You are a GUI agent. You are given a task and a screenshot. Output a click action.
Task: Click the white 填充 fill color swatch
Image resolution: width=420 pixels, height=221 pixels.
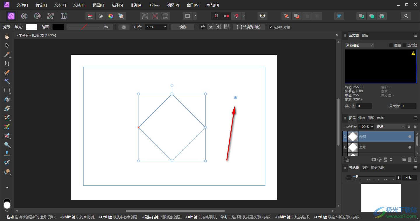[32, 27]
